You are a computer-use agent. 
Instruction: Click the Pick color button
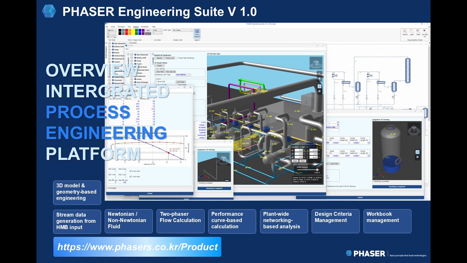point(148,30)
